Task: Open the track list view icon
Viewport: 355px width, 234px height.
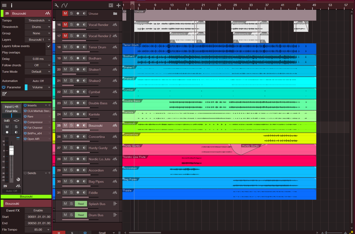Action: (x=111, y=5)
